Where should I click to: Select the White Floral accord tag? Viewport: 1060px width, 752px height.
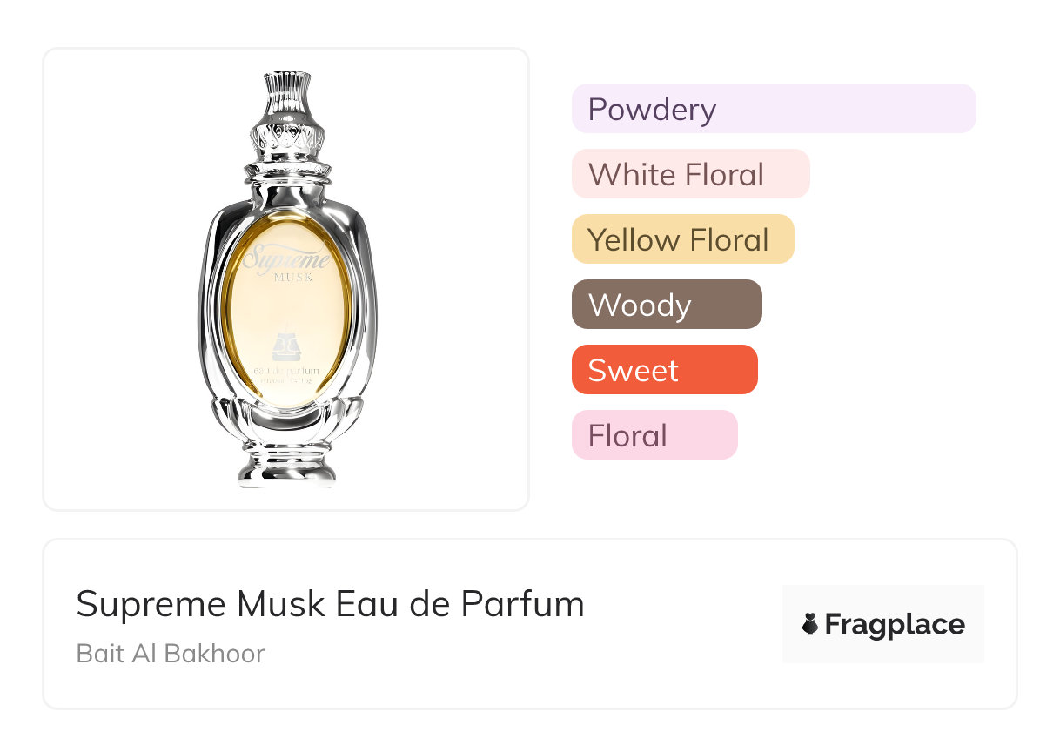pos(690,174)
